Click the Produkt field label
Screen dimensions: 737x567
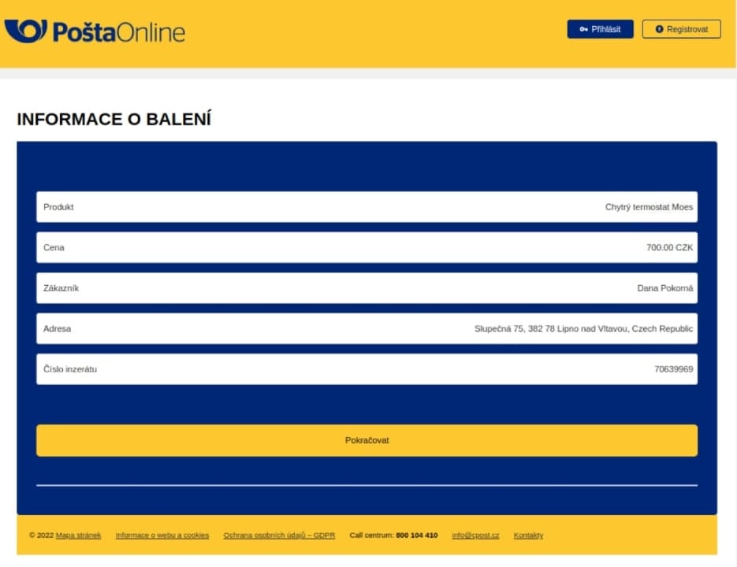pos(58,207)
